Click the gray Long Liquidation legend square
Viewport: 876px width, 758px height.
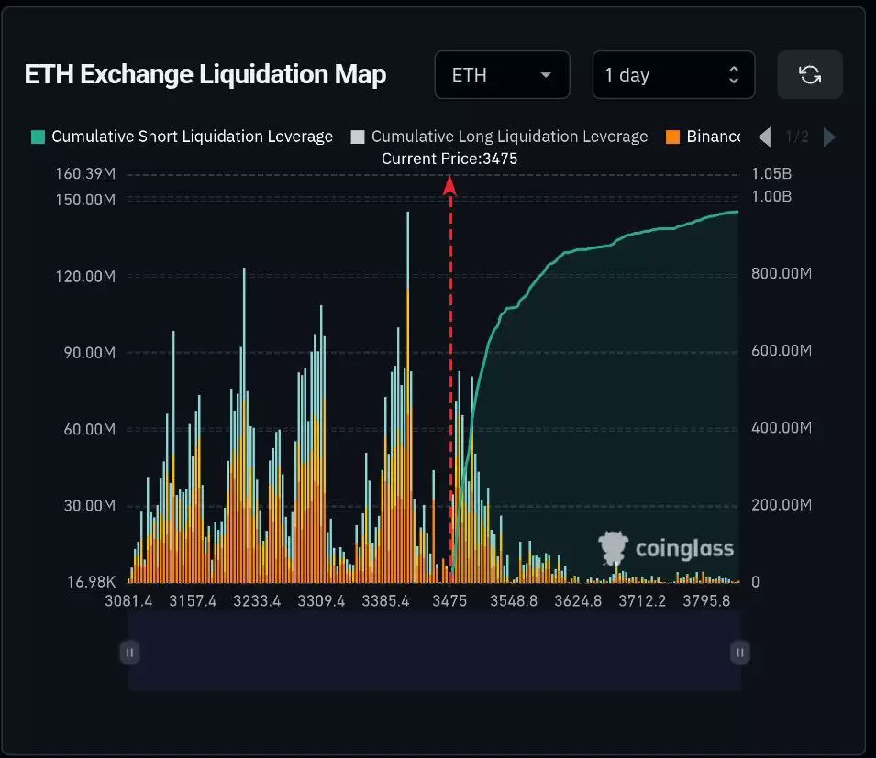pos(358,137)
